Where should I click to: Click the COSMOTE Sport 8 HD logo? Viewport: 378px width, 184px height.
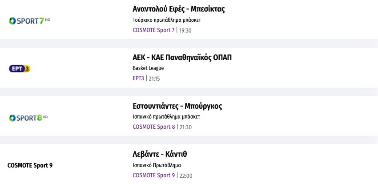coord(28,118)
